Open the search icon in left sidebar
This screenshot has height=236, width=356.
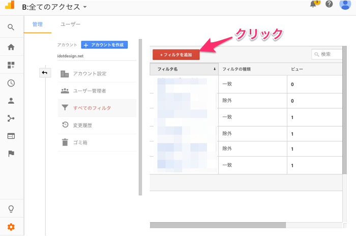coord(11,27)
